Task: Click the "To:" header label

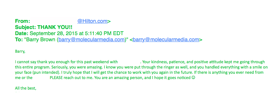Action: click(19, 40)
